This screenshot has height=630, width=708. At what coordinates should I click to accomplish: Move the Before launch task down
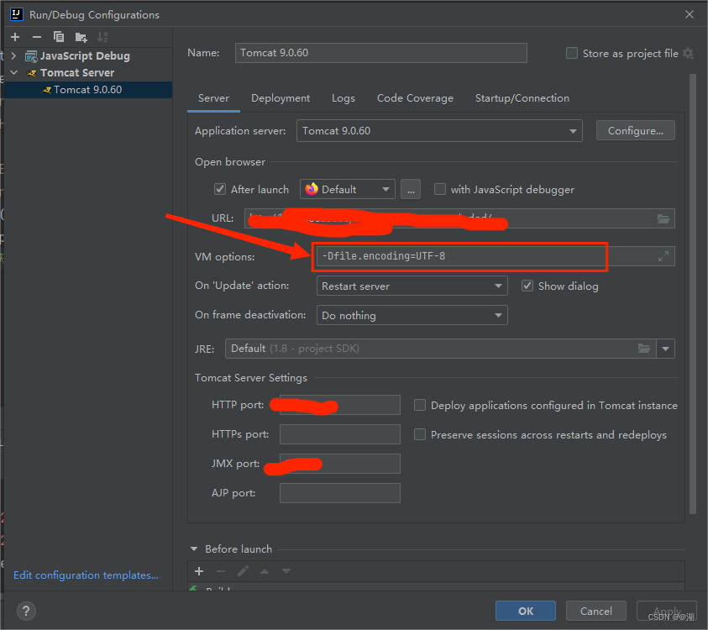point(286,571)
